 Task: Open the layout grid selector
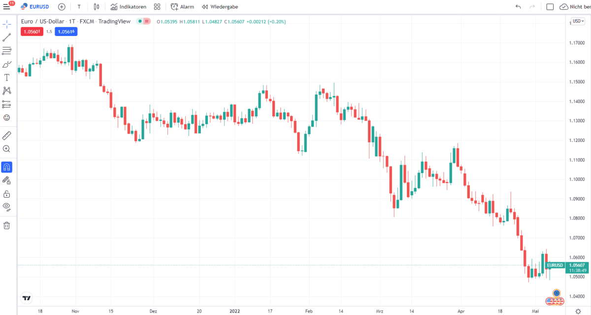point(157,6)
